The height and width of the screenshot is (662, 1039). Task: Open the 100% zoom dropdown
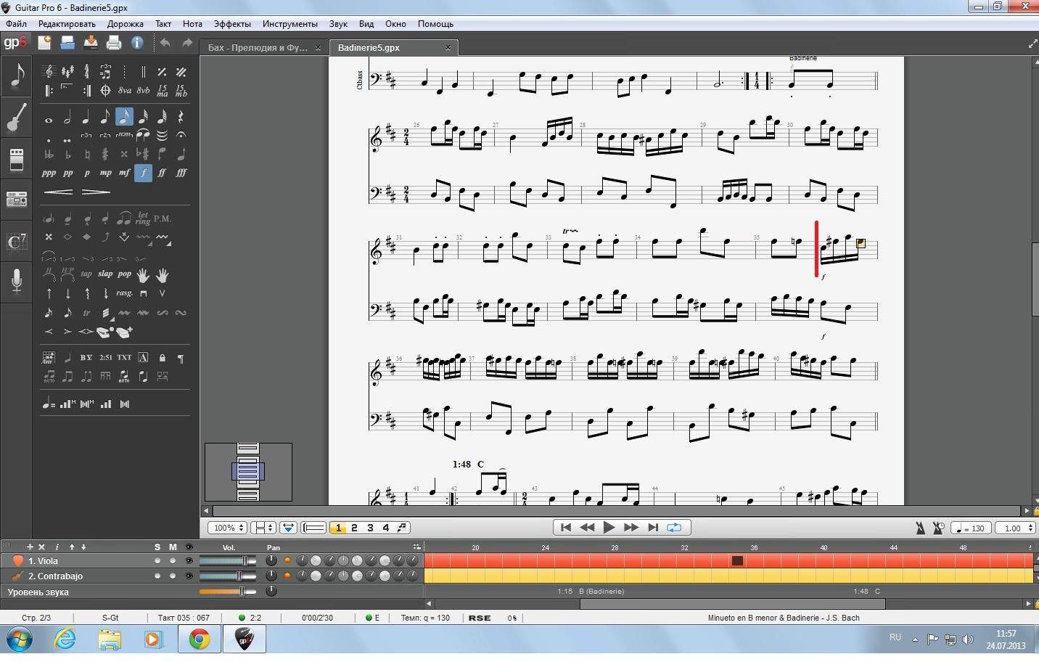point(227,528)
